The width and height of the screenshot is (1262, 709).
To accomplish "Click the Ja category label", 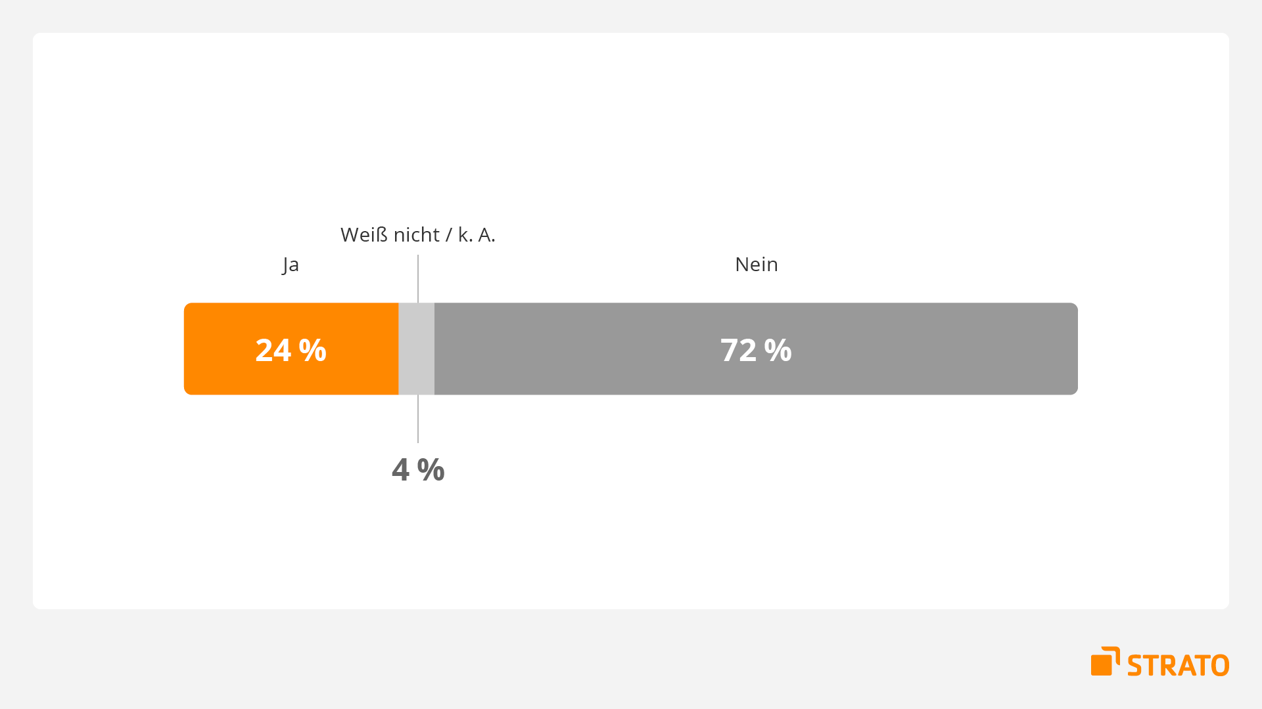I will [x=291, y=265].
